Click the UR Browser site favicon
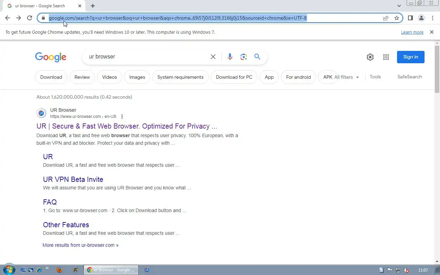This screenshot has height=275, width=440. (x=41, y=113)
